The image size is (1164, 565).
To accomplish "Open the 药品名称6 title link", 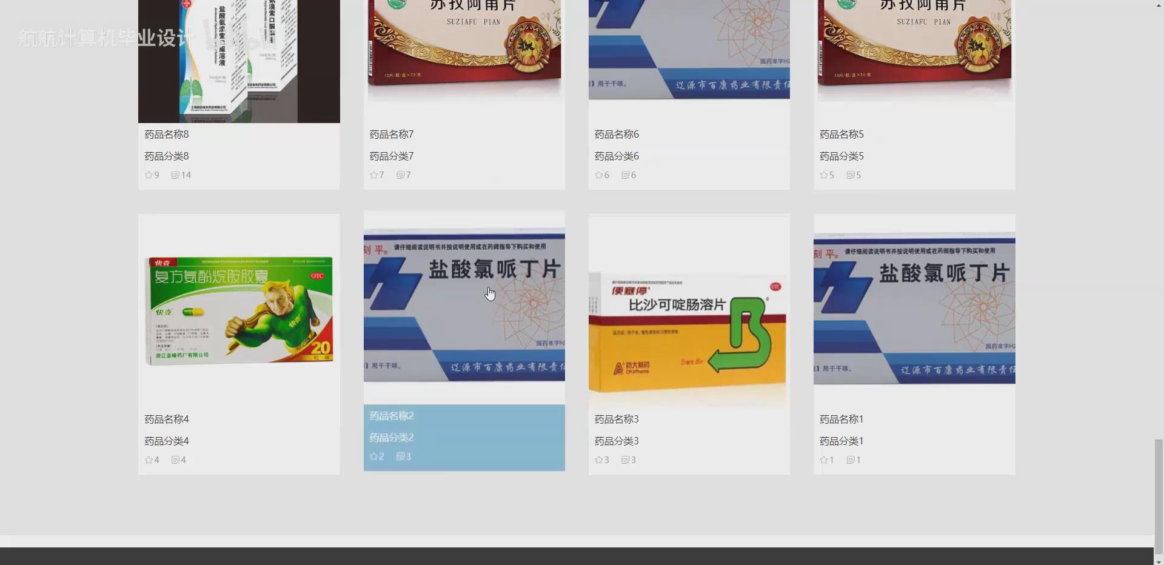I will coord(617,135).
